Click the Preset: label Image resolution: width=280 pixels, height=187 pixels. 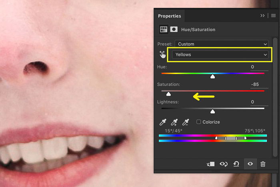coord(165,44)
